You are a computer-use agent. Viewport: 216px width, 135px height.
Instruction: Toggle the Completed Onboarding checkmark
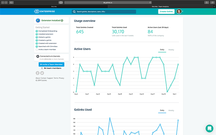[x=37, y=31]
